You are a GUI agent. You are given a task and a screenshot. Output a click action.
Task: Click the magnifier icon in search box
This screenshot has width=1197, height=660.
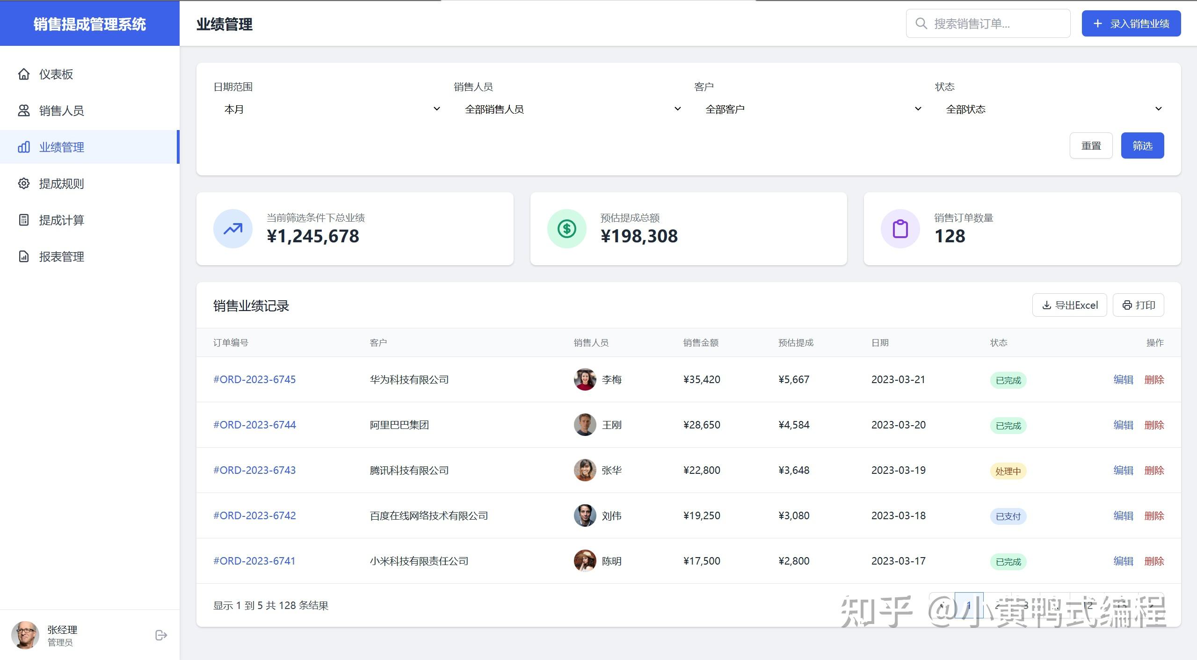click(921, 23)
